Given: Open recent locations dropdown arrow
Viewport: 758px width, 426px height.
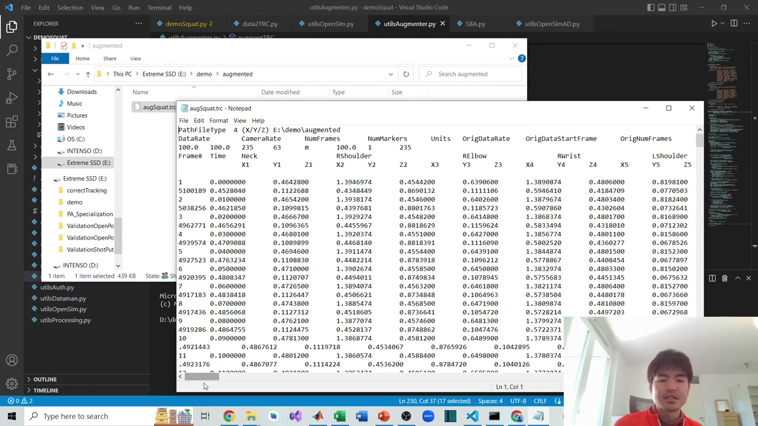Looking at the screenshot, I should point(78,74).
